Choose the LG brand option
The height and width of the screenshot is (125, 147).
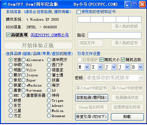point(49,90)
